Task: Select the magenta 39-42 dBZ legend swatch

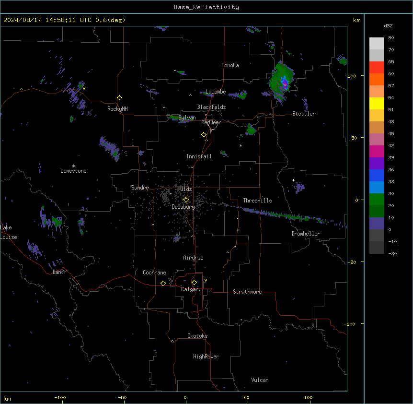Action: point(377,151)
